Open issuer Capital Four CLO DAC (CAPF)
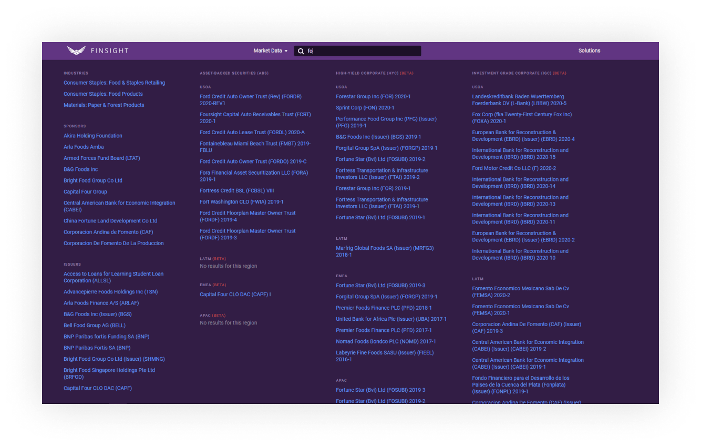 pos(98,388)
